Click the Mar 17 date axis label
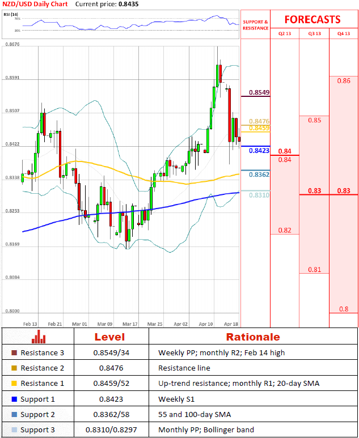Screen dimensions: 359x438 [x=130, y=324]
